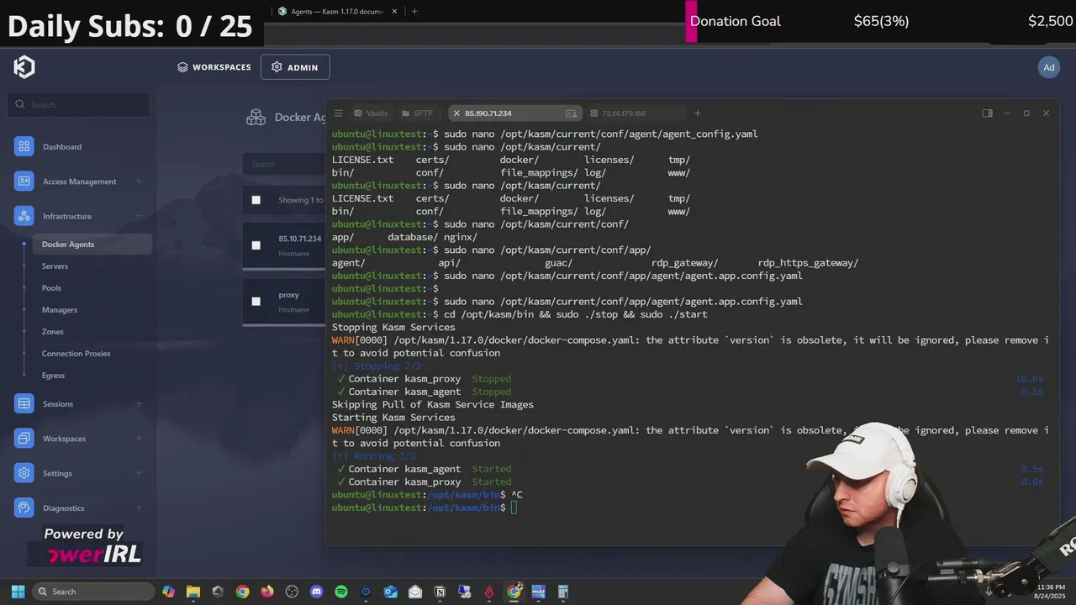Click the Diagnostics sidebar icon

tap(24, 508)
